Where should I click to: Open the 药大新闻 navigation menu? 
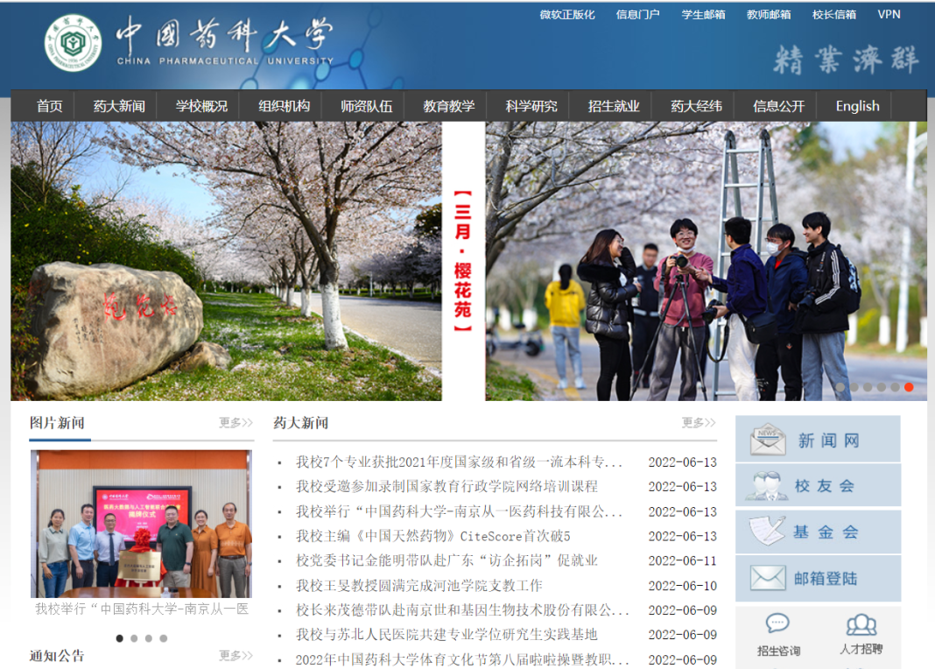click(x=119, y=106)
